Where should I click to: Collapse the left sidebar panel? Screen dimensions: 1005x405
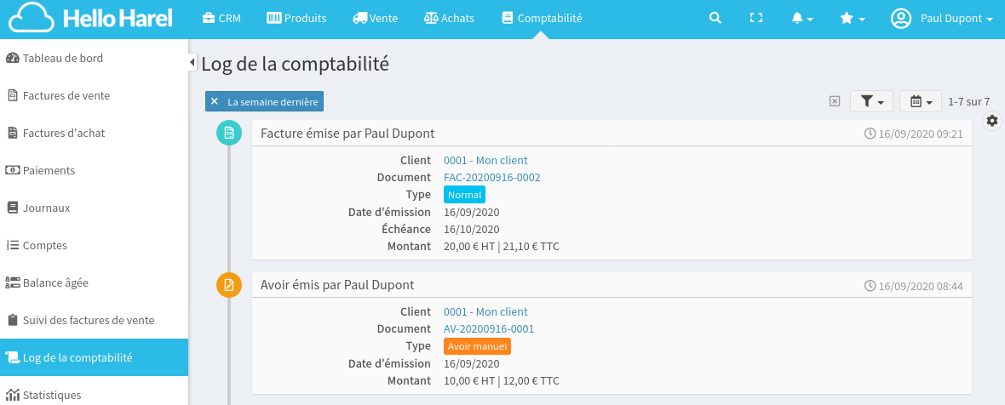coord(192,62)
